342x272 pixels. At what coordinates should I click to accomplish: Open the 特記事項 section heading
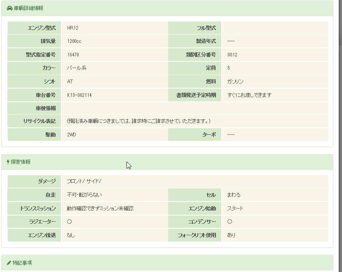click(22, 263)
